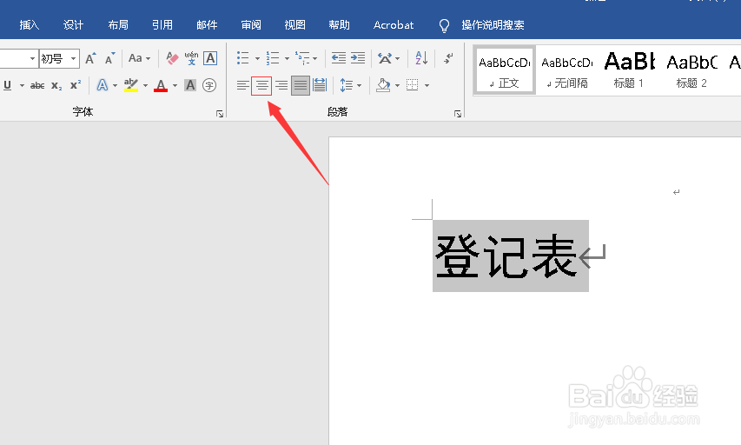741x445 pixels.
Task: Sort text with A-Z icon
Action: click(421, 58)
